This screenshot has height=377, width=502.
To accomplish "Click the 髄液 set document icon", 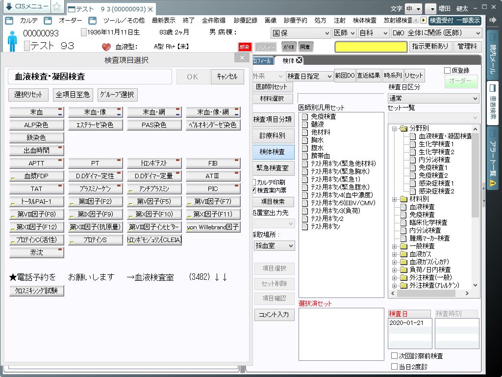I will coord(305,124).
